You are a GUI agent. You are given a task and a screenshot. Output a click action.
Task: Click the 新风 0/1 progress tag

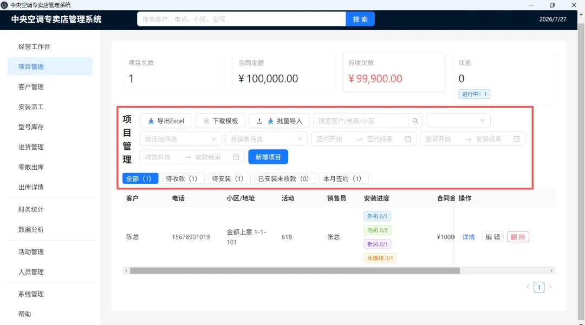tap(377, 244)
